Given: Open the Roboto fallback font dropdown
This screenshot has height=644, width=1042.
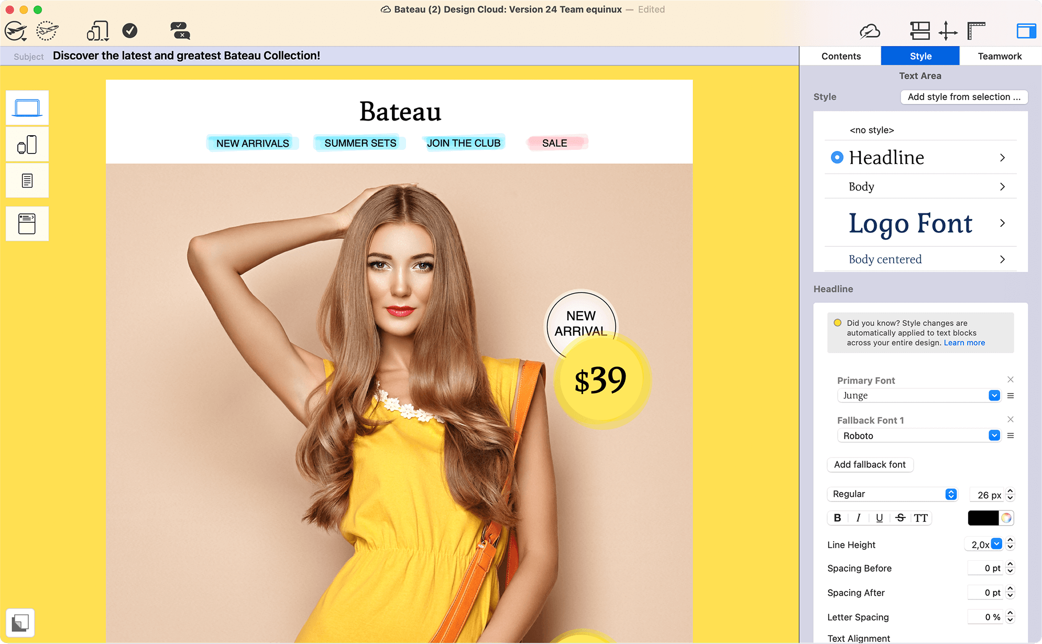Looking at the screenshot, I should (x=994, y=435).
